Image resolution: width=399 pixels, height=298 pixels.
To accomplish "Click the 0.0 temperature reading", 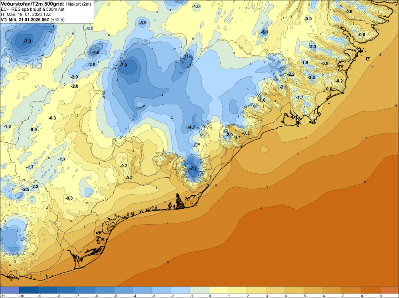I will (329, 89).
